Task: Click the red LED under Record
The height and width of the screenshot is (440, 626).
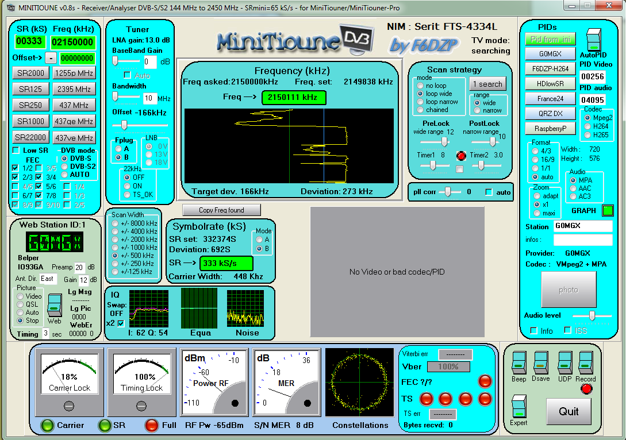Action: [x=586, y=389]
